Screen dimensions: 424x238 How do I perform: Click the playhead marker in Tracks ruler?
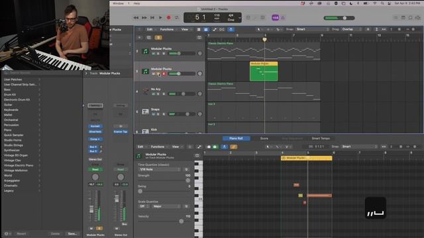(x=264, y=40)
